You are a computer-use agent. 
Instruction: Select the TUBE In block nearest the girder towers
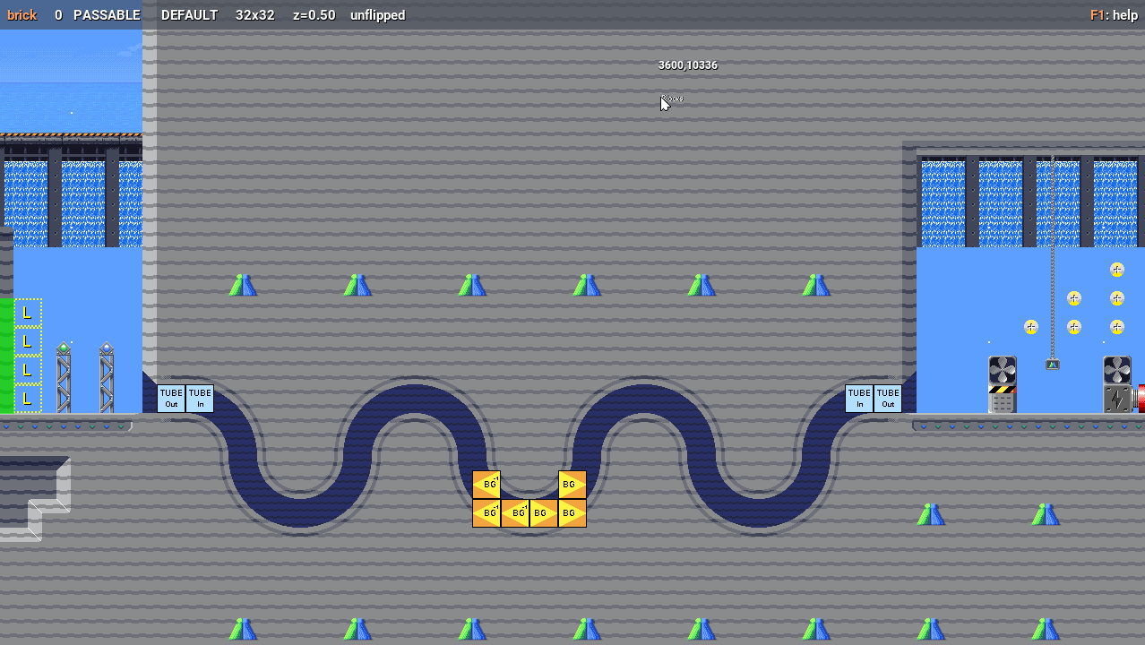[x=200, y=399]
